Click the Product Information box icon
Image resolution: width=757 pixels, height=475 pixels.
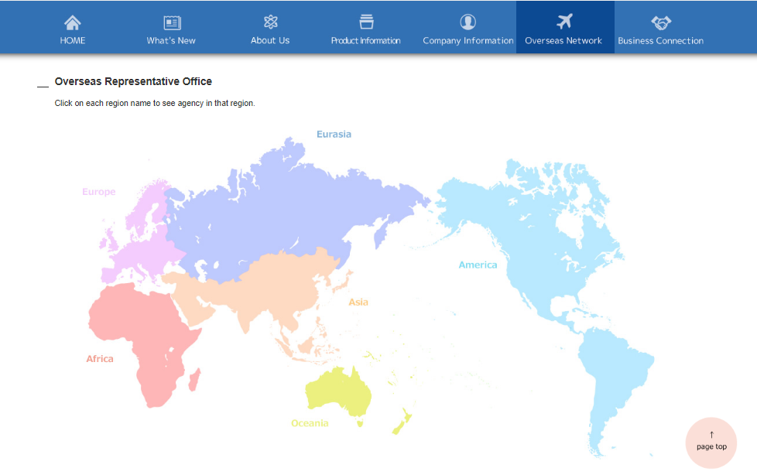tap(366, 22)
